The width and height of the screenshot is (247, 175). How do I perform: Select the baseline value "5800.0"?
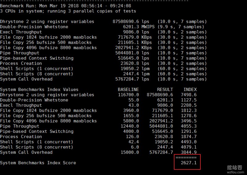point(131,121)
